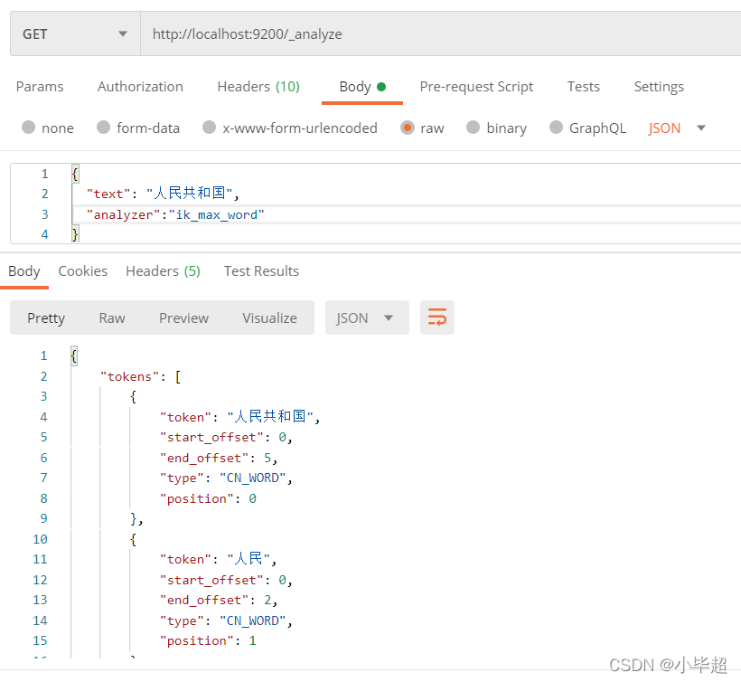Click the "position": 0 line
This screenshot has width=741, height=682.
208,498
